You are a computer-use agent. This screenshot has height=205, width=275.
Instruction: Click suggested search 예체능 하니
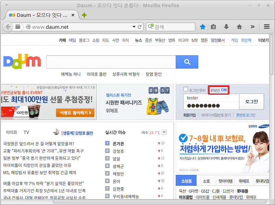click(71, 74)
